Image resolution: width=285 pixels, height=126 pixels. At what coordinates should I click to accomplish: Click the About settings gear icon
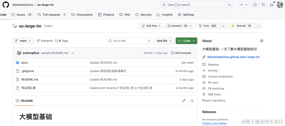tap(262, 41)
